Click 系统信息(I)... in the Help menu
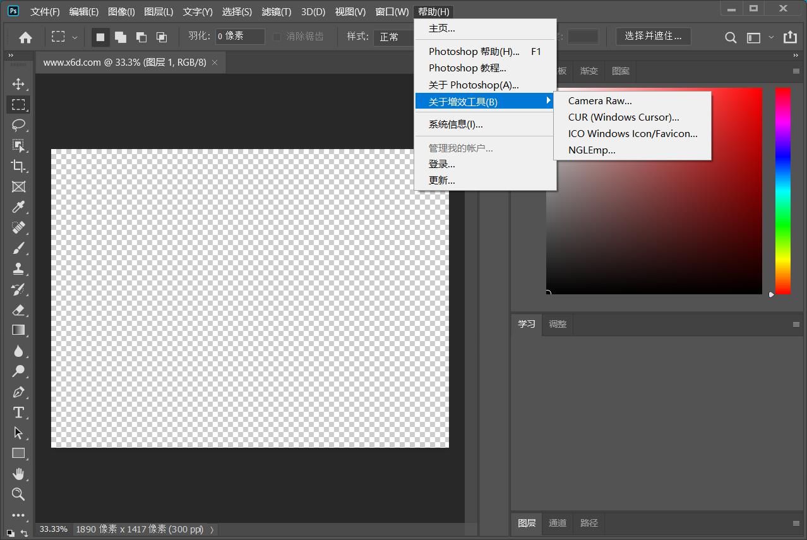This screenshot has width=807, height=540. tap(455, 124)
